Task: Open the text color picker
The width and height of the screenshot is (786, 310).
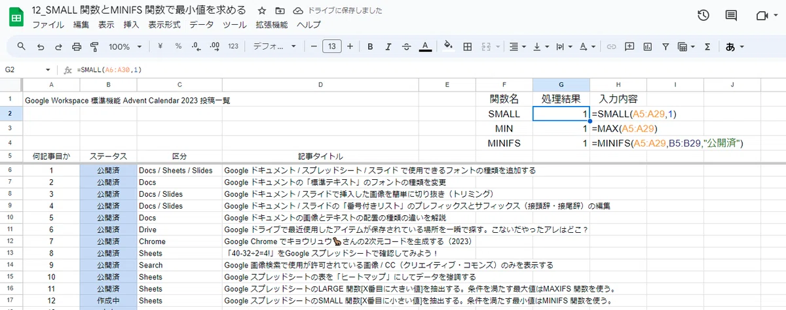Action: tap(425, 46)
